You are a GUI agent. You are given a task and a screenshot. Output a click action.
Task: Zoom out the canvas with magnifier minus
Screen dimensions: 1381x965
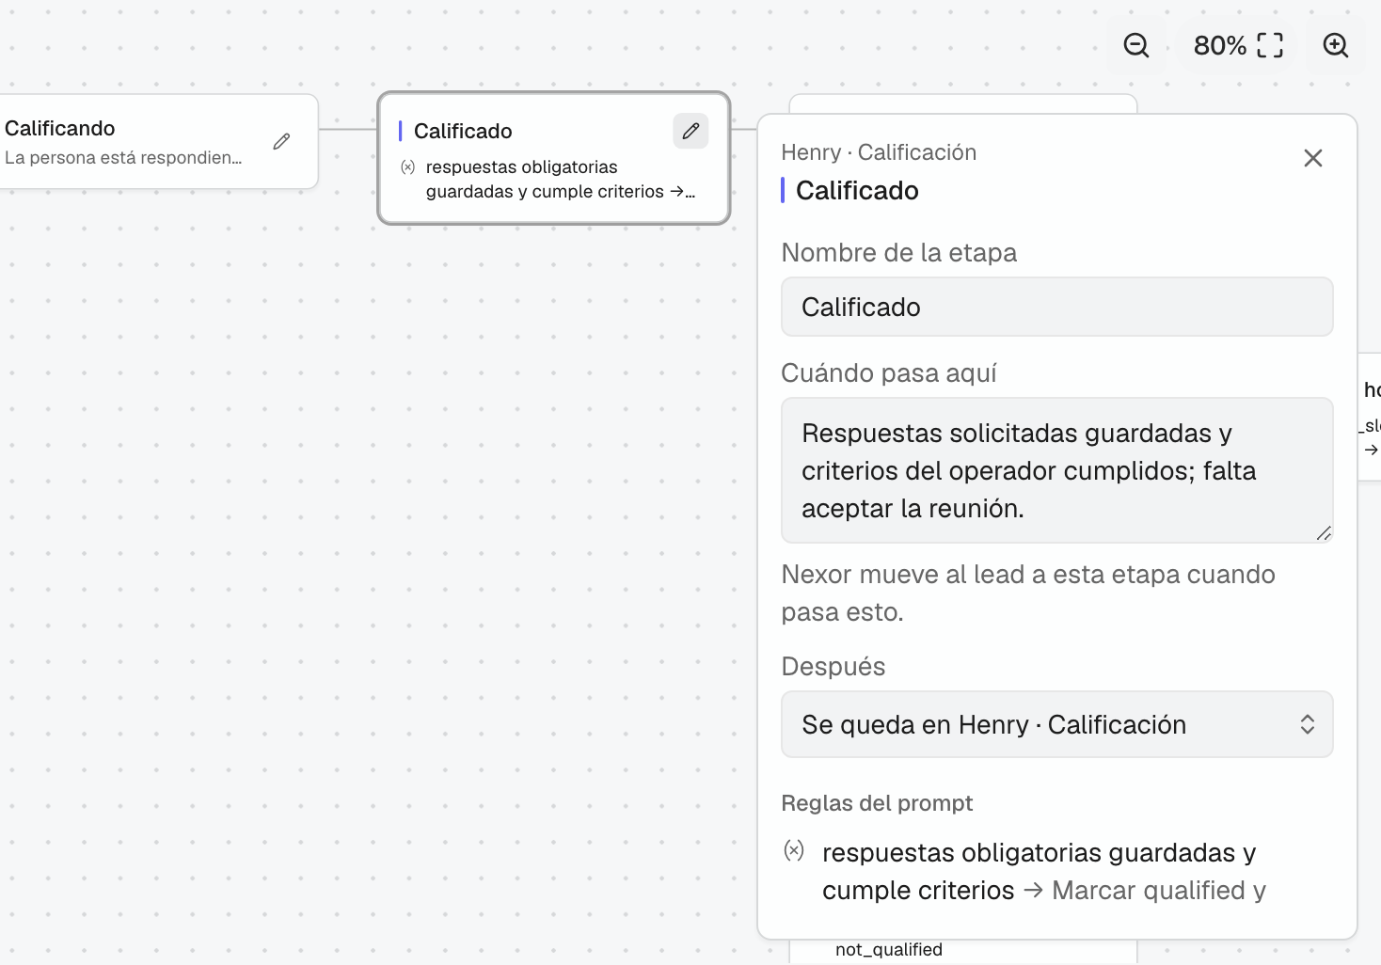pos(1136,45)
